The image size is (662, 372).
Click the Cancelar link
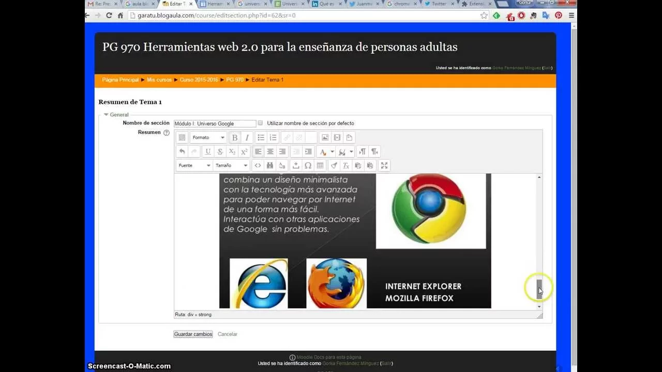(x=228, y=334)
